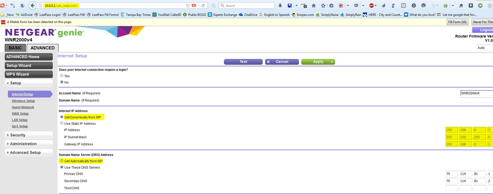This screenshot has width=493, height=194.
Task: Open dropdown arrow right of Pocket icon
Action: 363,6
